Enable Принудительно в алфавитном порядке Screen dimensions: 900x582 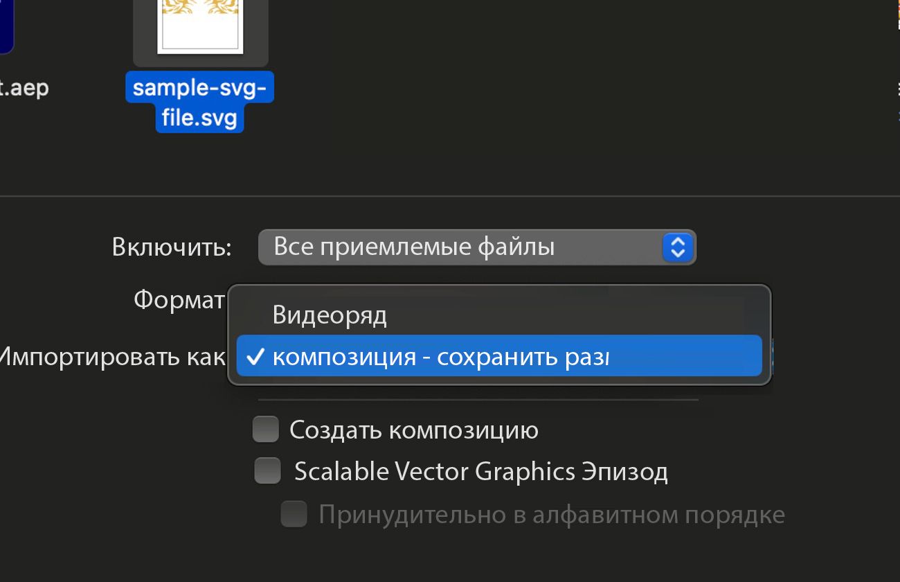point(294,514)
